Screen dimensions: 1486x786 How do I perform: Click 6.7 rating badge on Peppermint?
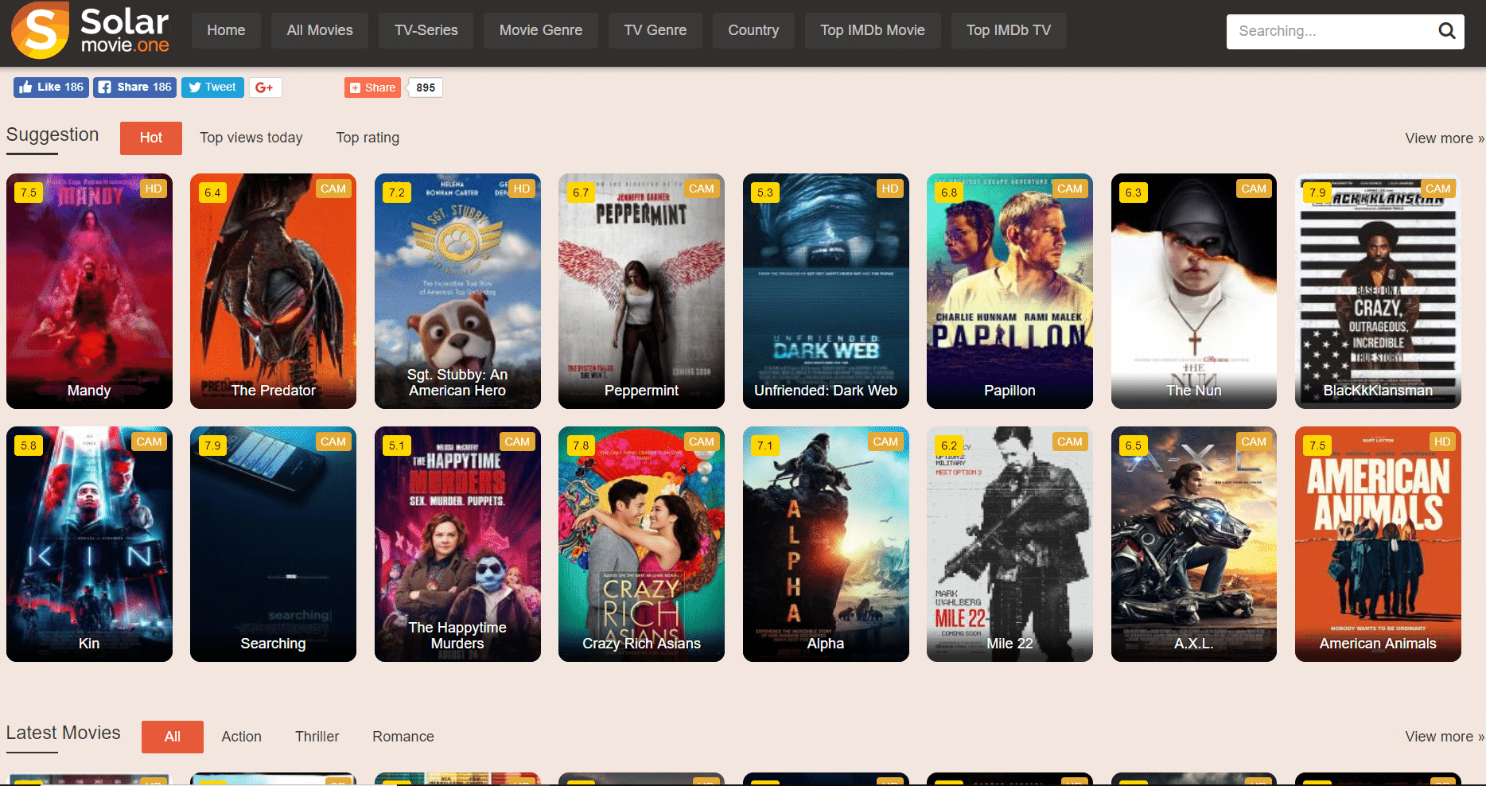coord(581,193)
